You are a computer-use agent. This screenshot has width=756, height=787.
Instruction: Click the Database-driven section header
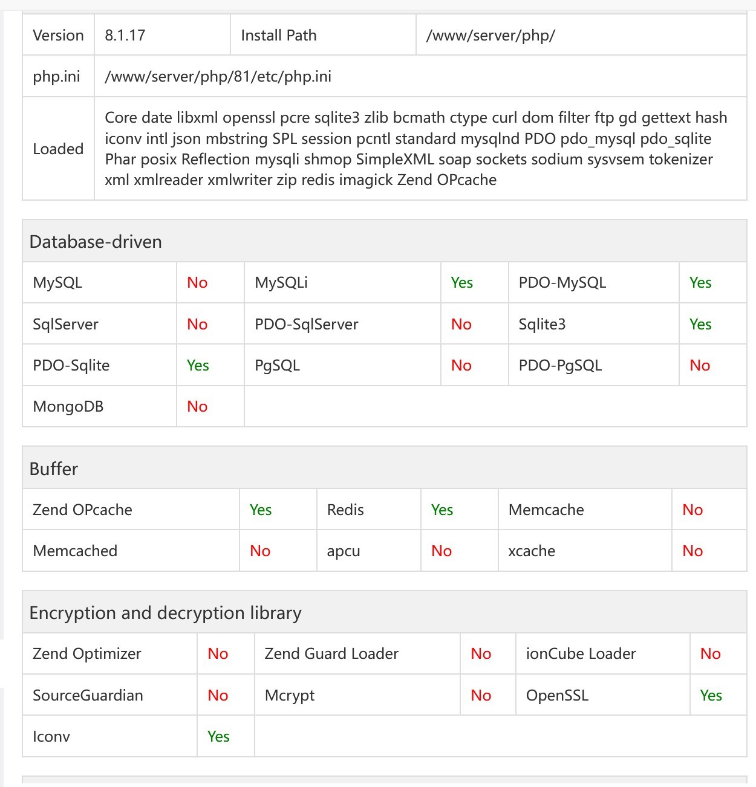click(x=96, y=242)
